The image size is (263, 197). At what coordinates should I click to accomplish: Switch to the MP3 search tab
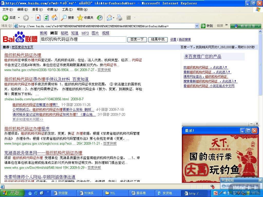pyautogui.click(x=85, y=33)
